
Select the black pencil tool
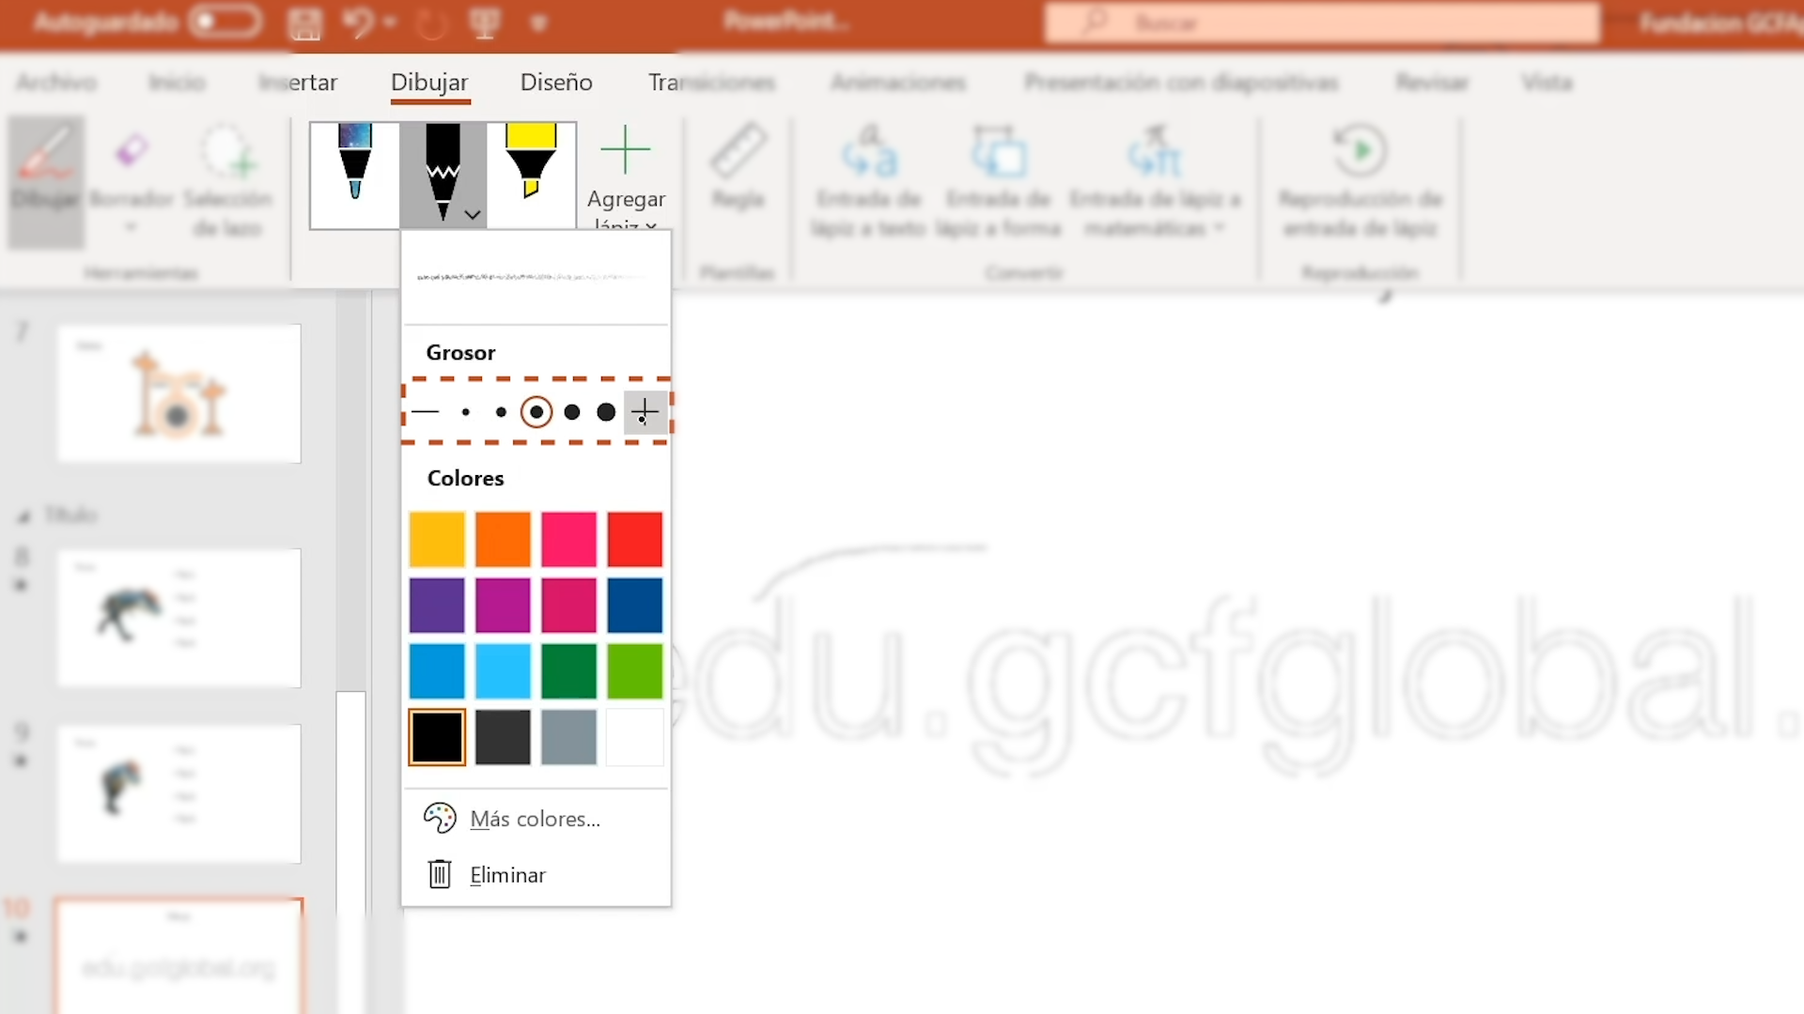tap(442, 175)
